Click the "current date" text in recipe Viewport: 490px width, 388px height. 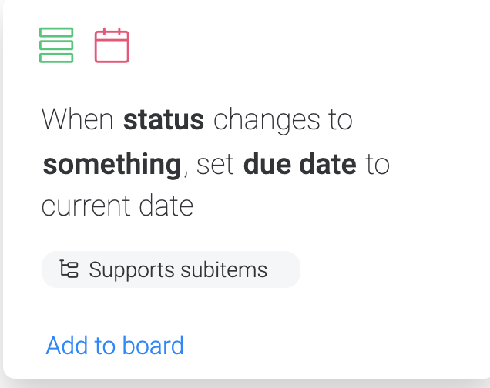coord(117,207)
